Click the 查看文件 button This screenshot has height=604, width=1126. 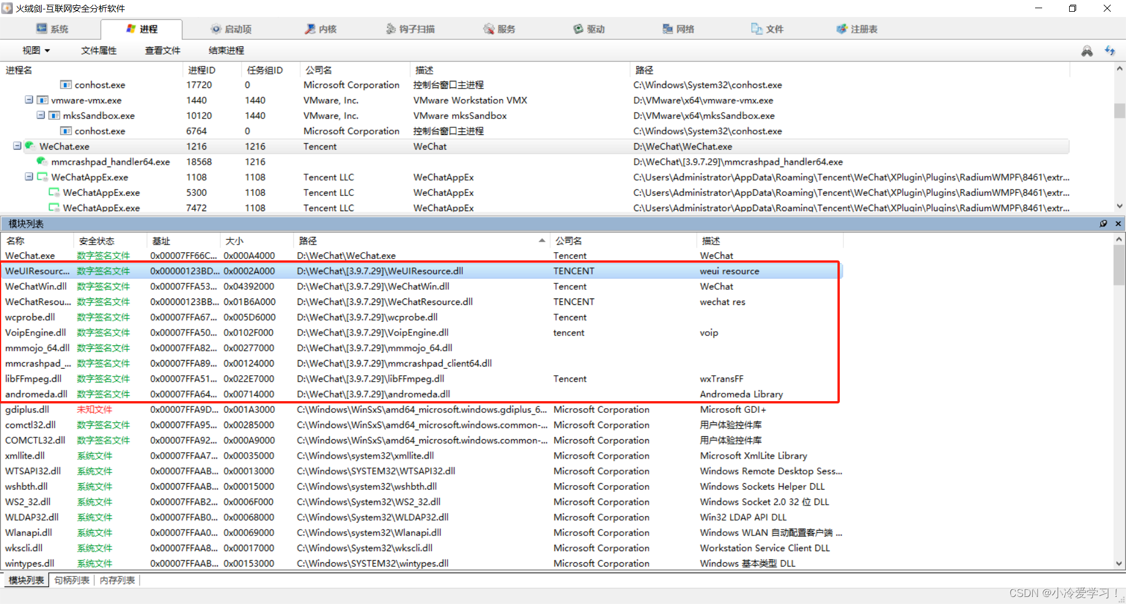coord(162,50)
